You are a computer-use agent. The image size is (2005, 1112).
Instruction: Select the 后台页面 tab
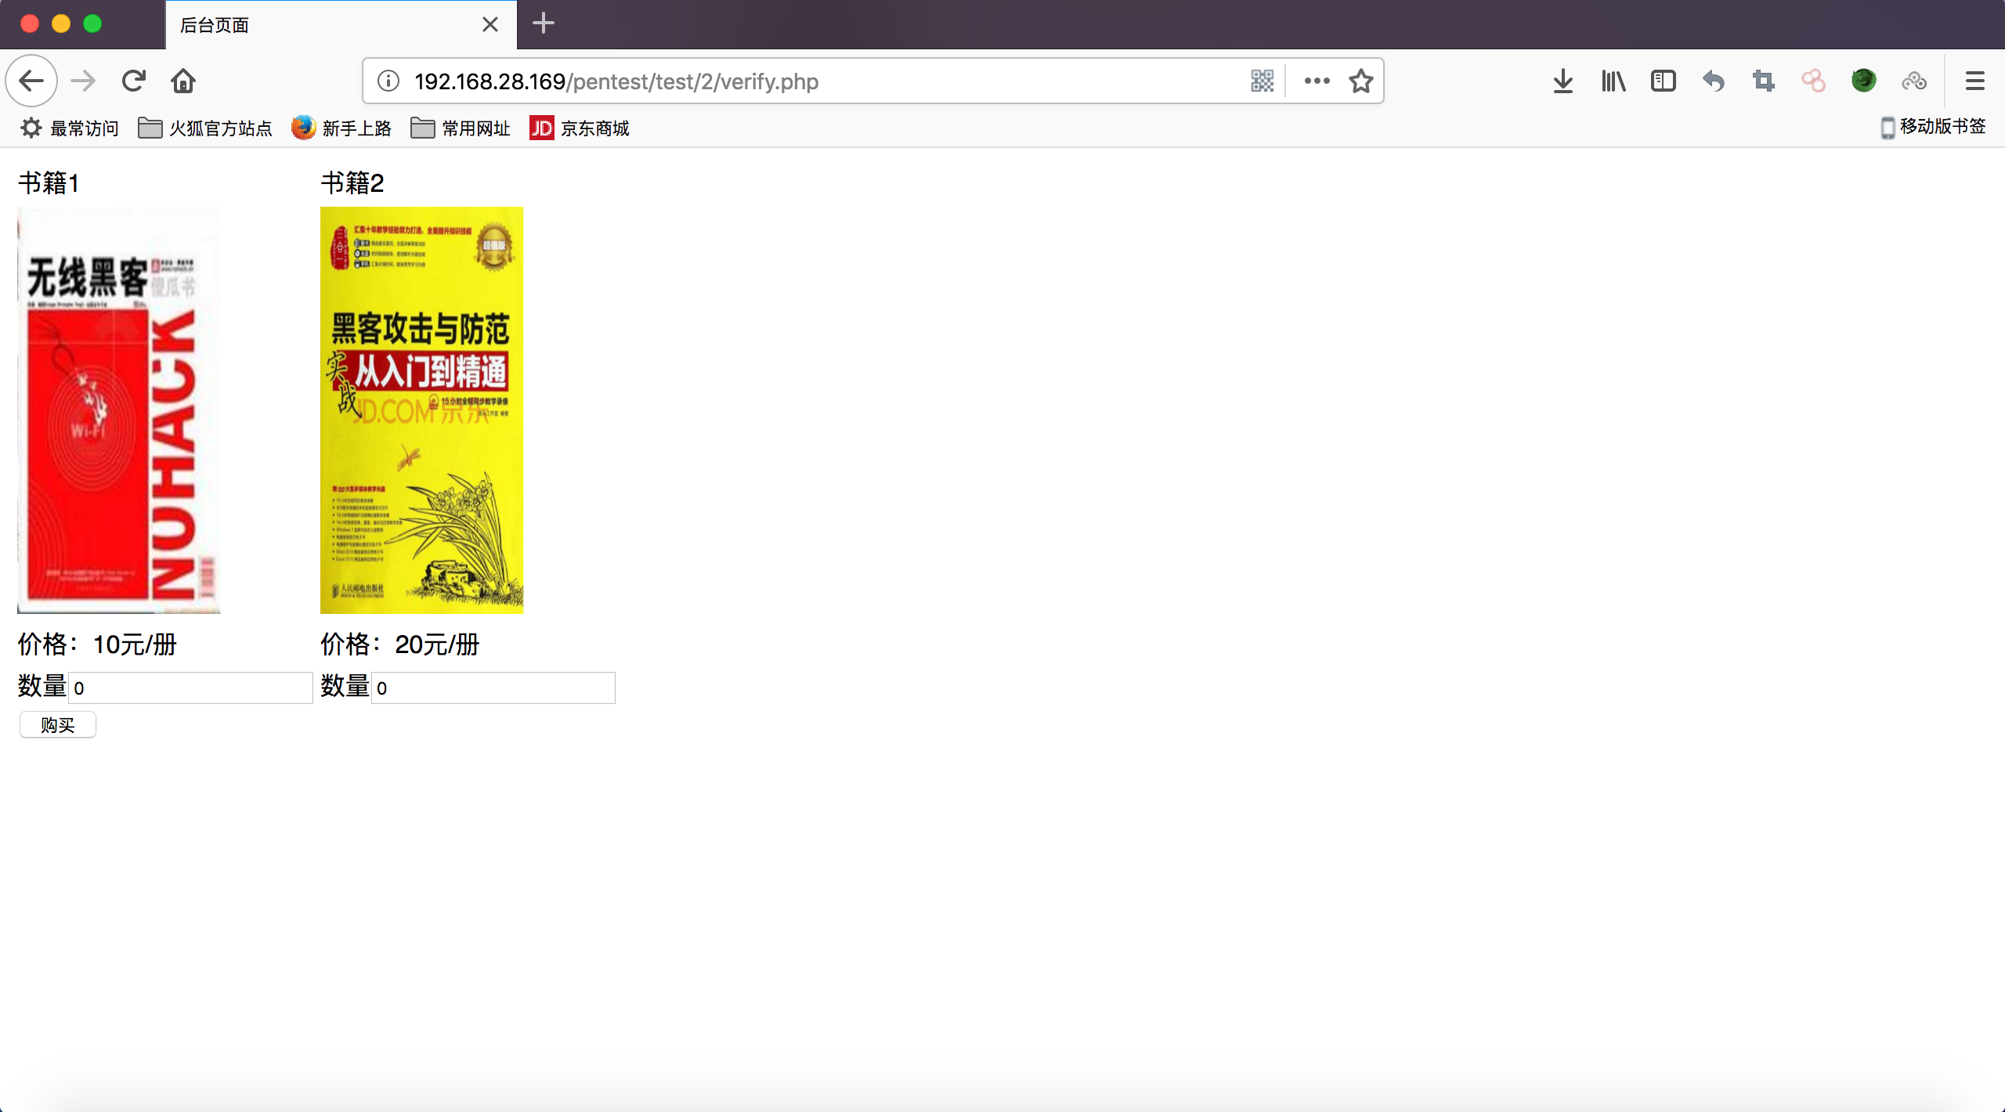341,25
